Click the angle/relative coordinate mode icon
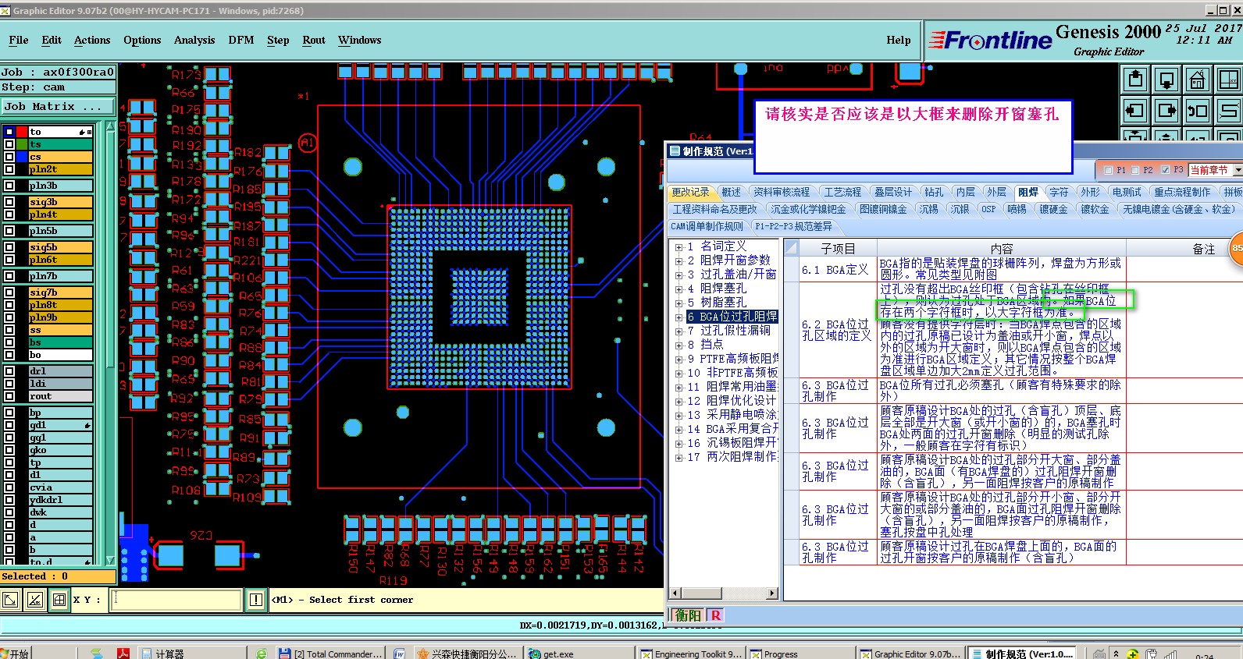The image size is (1243, 659). pyautogui.click(x=35, y=600)
